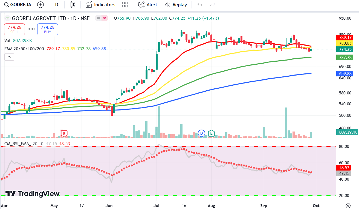Click the +11.25 (+1.47%) change value
359x209 pixels.
coord(203,18)
